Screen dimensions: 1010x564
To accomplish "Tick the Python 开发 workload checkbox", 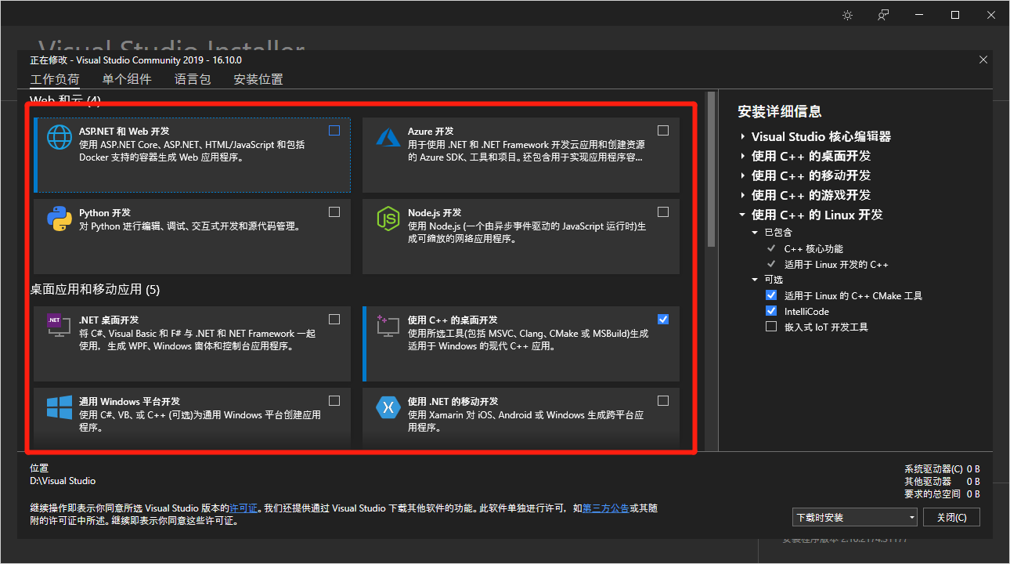I will [x=334, y=212].
